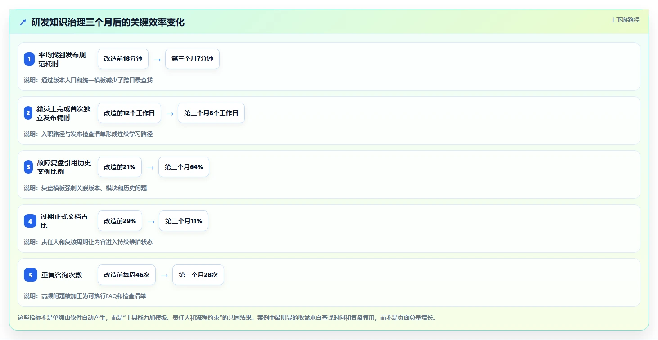Click the 第三个月7分钟 chip

coord(192,59)
